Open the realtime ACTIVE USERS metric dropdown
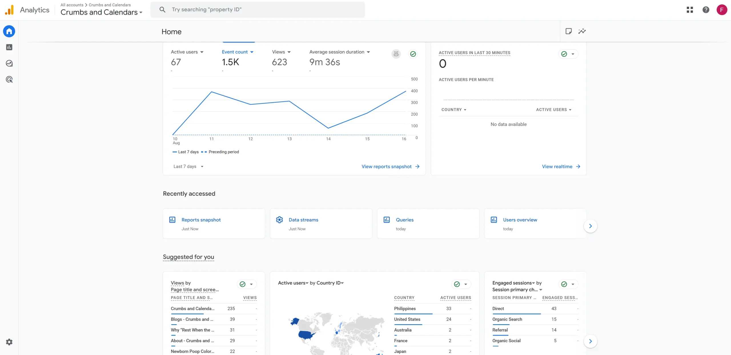The height and width of the screenshot is (355, 731). click(554, 110)
